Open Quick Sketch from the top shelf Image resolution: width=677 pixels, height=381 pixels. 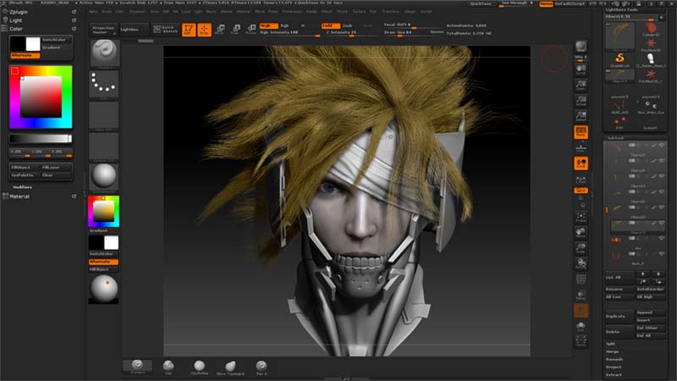(165, 29)
